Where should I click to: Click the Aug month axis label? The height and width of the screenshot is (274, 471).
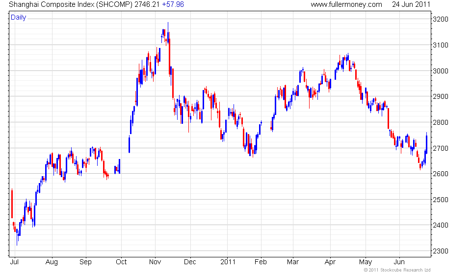[x=52, y=262]
